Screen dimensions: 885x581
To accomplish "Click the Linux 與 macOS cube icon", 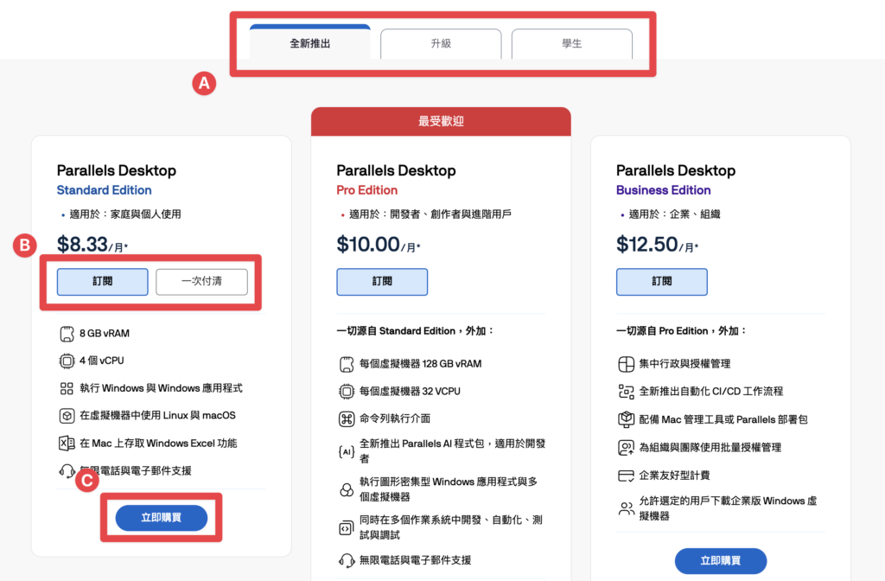I will pos(67,416).
